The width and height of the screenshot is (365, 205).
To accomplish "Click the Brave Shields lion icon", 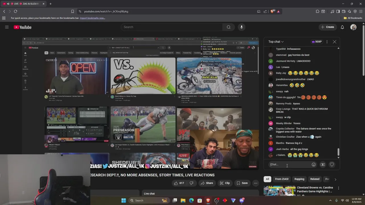I will [x=272, y=11].
